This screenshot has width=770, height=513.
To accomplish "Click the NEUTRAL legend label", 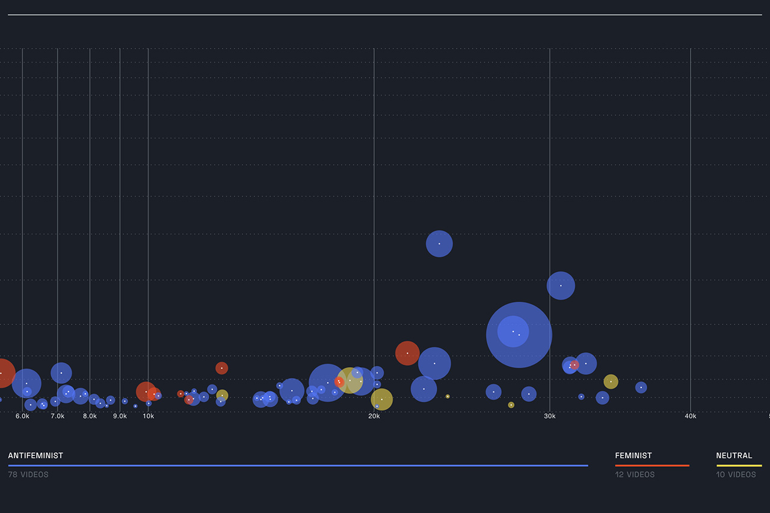I will 734,456.
